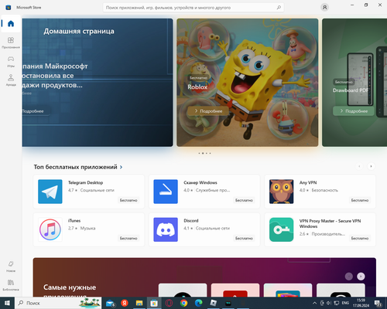Click the Бесплатно button for iTunes

[128, 238]
